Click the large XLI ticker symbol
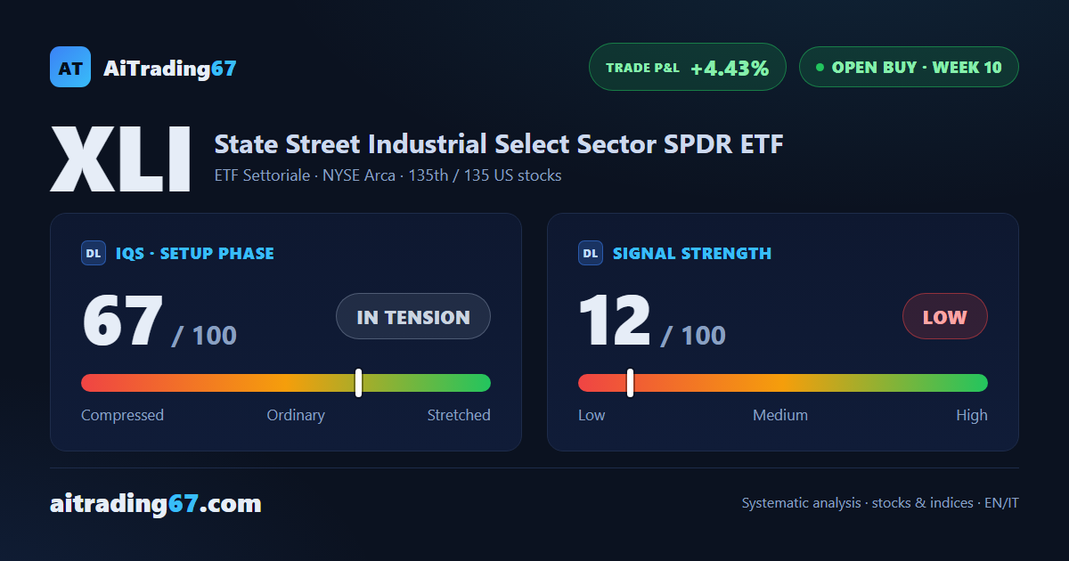 click(120, 159)
